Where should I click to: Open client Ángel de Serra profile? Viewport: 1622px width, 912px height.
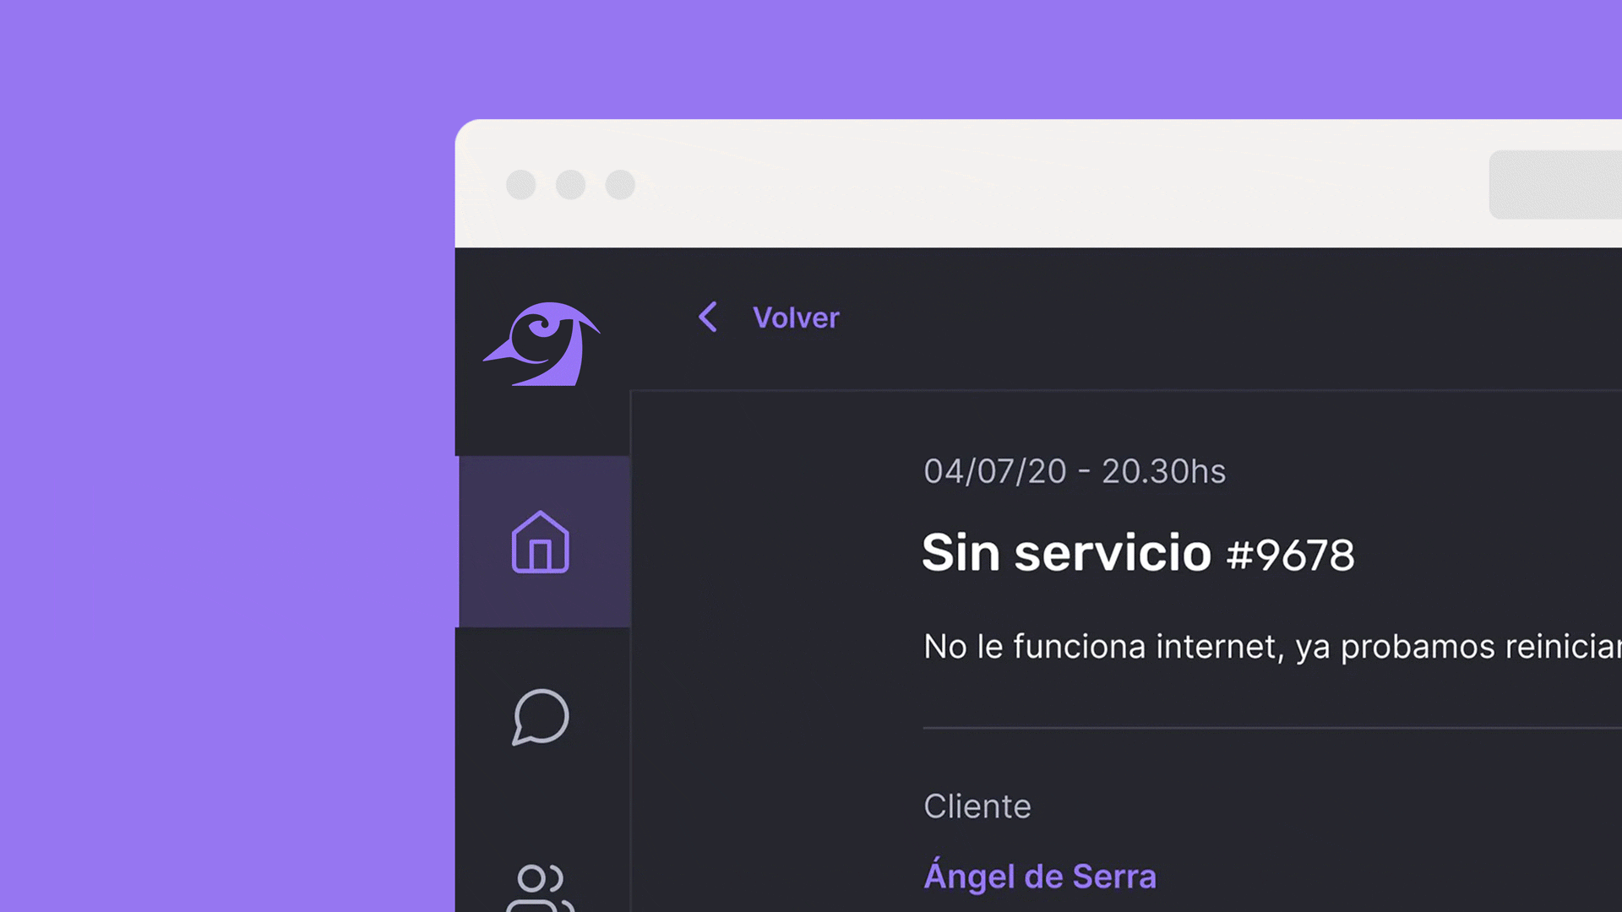point(1040,874)
